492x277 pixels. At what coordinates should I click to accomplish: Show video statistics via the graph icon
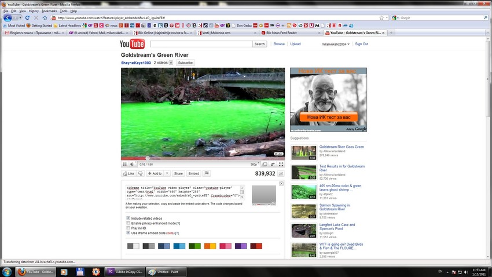tap(281, 173)
